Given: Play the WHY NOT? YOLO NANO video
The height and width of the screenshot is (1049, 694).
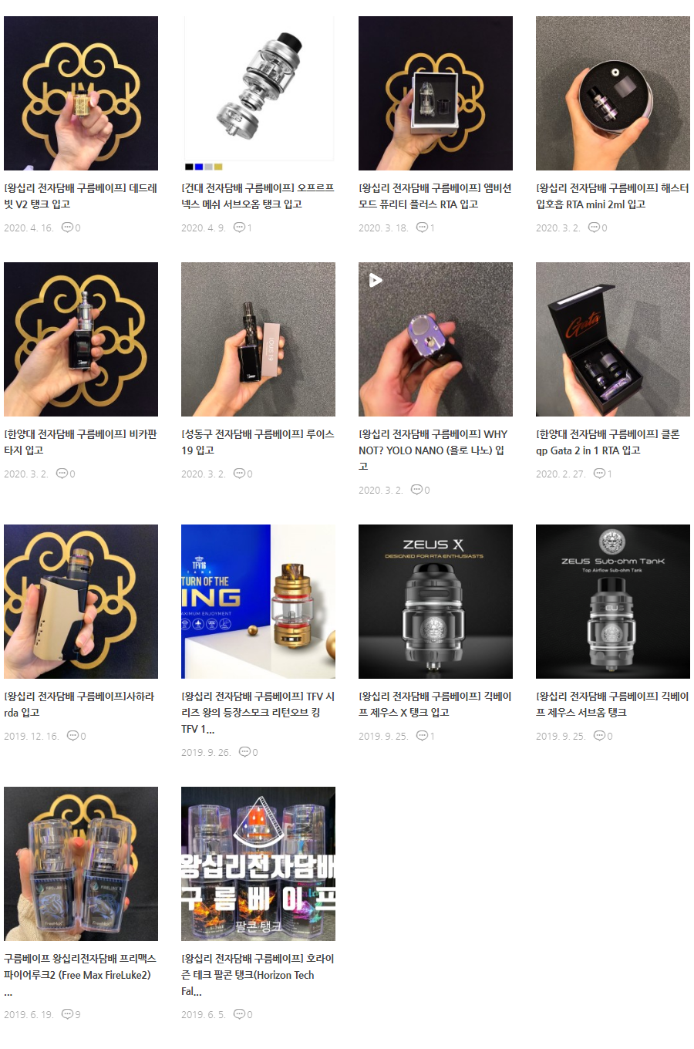Looking at the screenshot, I should click(x=376, y=280).
